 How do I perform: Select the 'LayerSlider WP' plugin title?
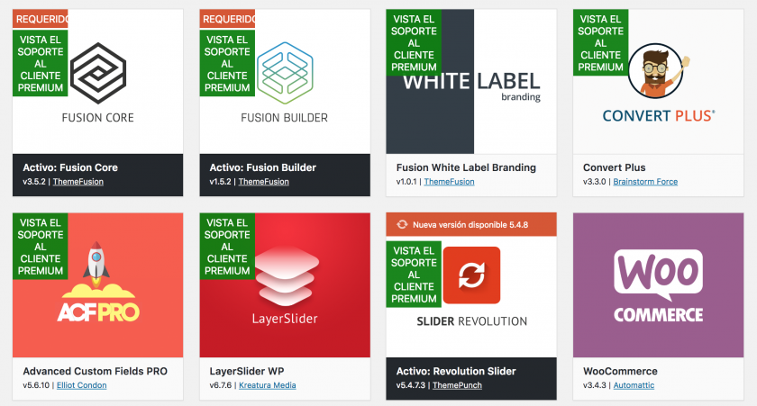coord(247,371)
